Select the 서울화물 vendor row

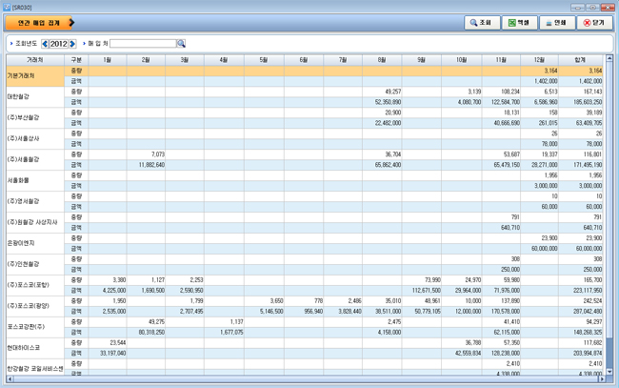(35, 180)
